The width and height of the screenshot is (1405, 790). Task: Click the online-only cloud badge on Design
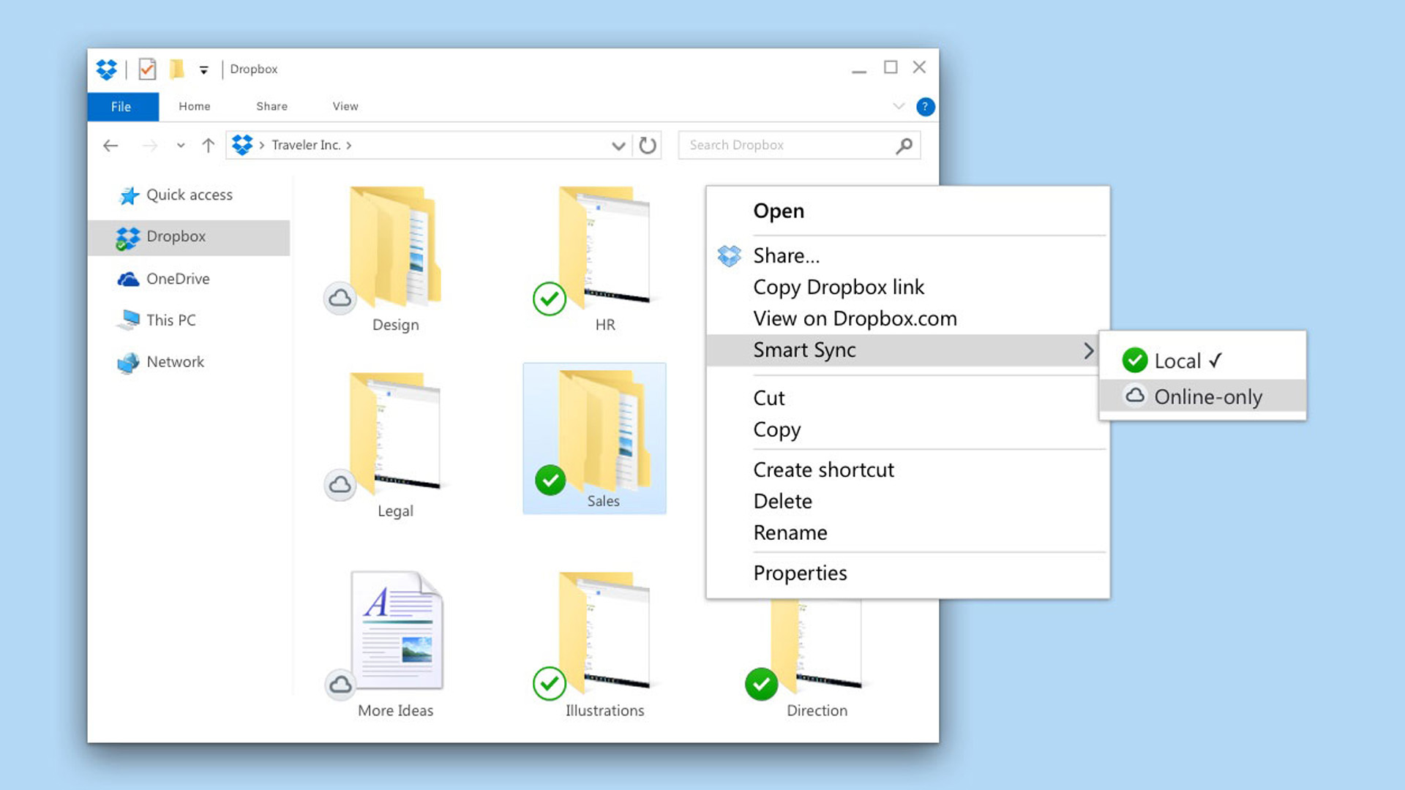point(340,298)
